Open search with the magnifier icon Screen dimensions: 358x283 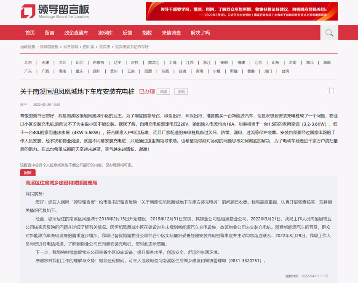point(329,32)
